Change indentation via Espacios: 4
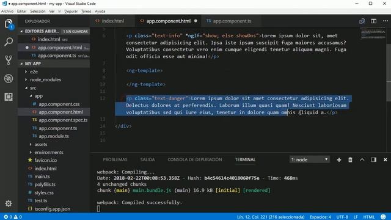This screenshot has height=220, width=391. (320, 217)
